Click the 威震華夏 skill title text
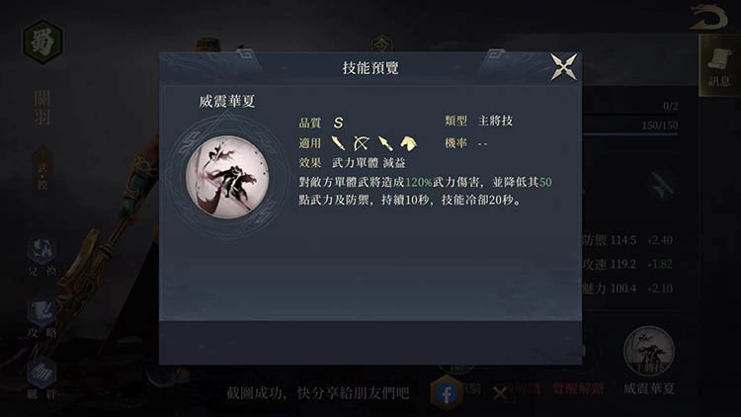The height and width of the screenshot is (417, 741). 227,101
